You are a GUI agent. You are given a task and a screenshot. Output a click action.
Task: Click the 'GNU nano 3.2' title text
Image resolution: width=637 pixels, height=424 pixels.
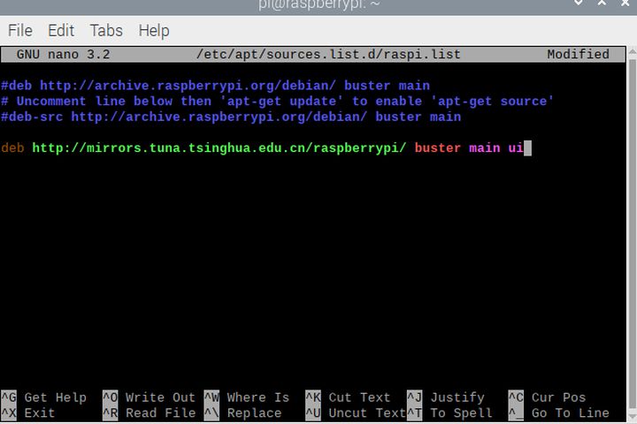(x=63, y=55)
